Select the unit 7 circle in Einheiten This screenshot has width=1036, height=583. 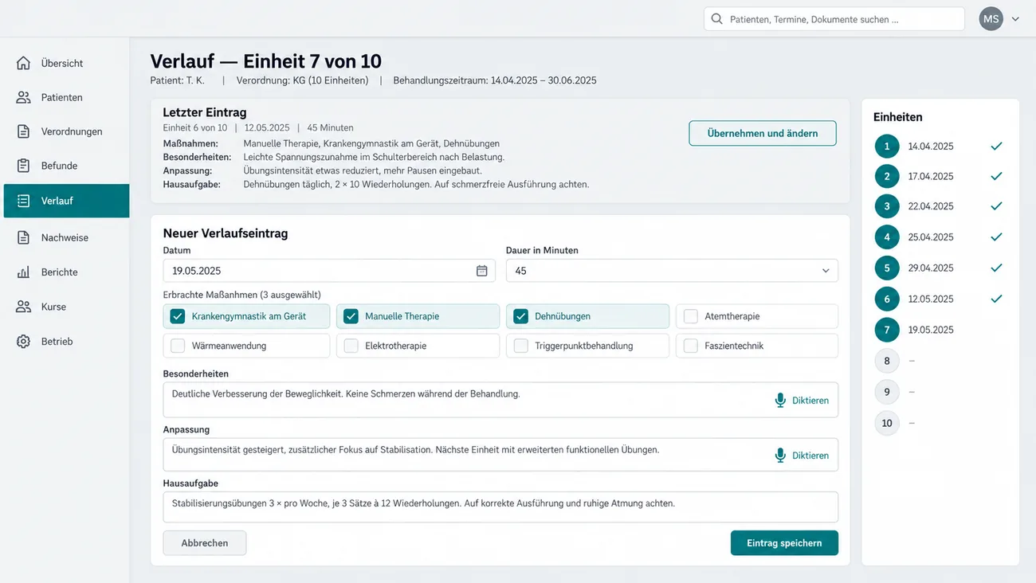[887, 330]
